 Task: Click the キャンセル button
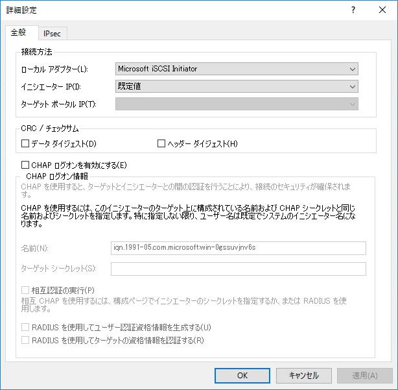tap(304, 376)
